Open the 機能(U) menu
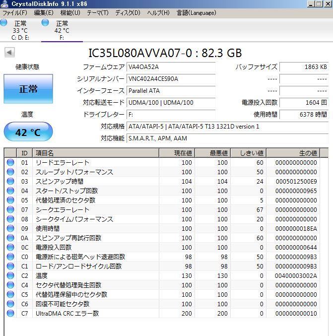Screen dimensions: 333x336 [x=70, y=13]
